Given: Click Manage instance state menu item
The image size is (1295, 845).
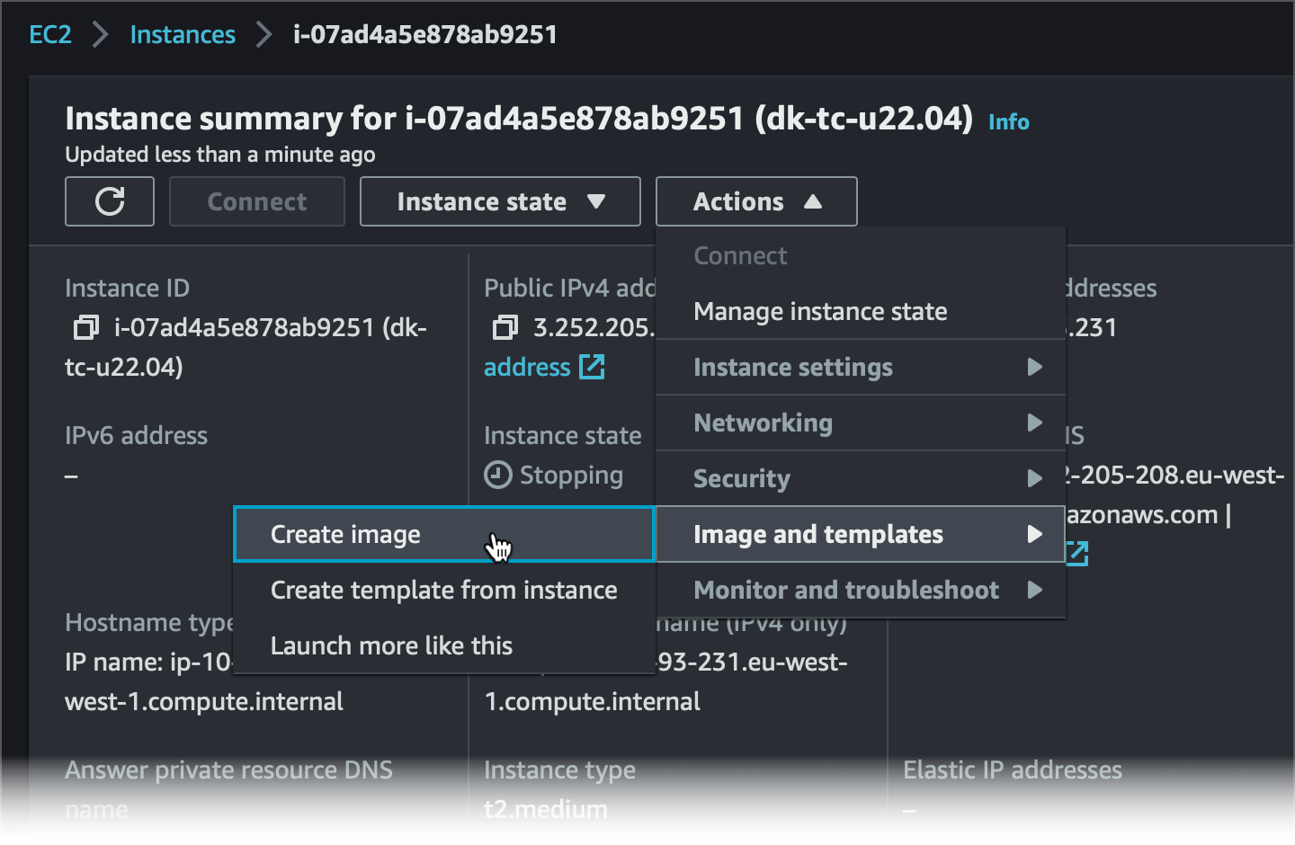Looking at the screenshot, I should pos(820,311).
